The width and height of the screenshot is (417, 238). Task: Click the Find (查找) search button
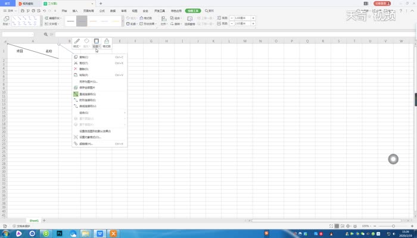coord(209,11)
